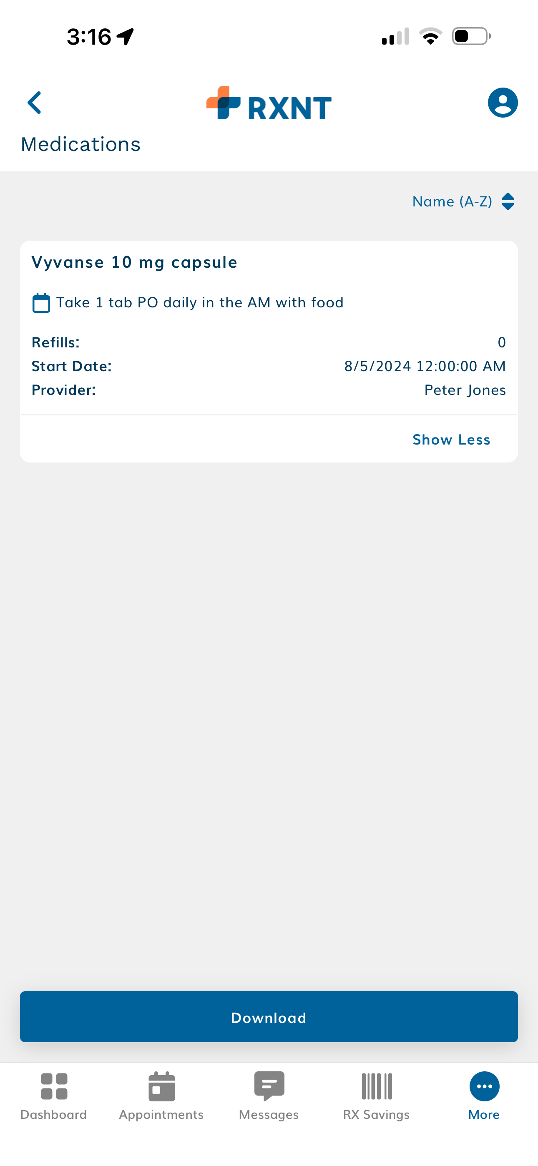Tap provider name Peter Jones
This screenshot has height=1166, width=538.
(465, 390)
